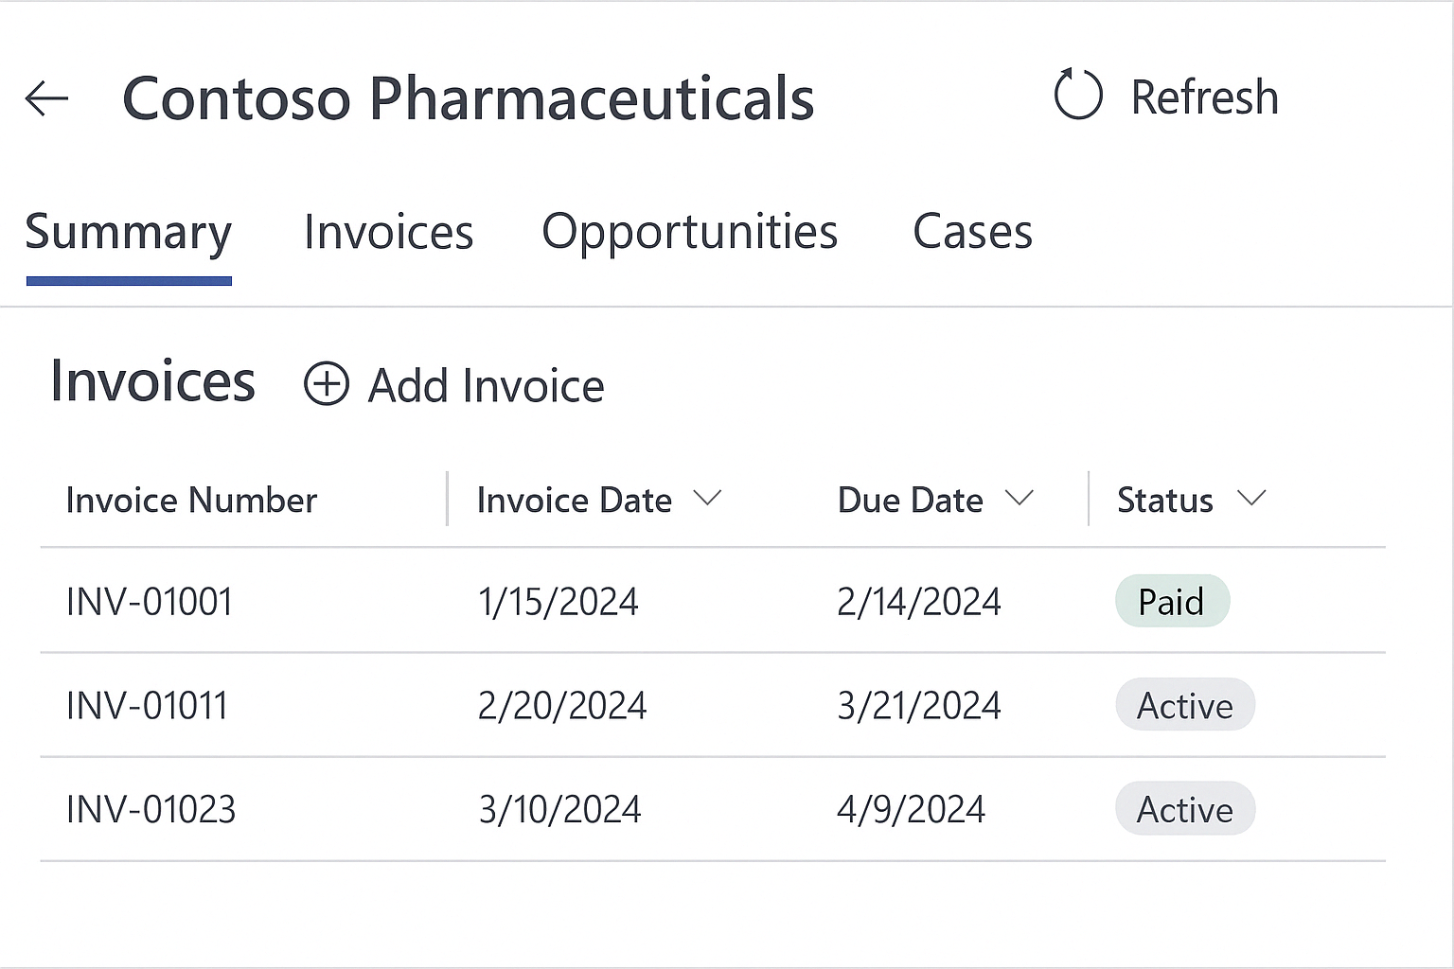1454x969 pixels.
Task: Expand the Due Date column chevron
Action: click(1019, 498)
